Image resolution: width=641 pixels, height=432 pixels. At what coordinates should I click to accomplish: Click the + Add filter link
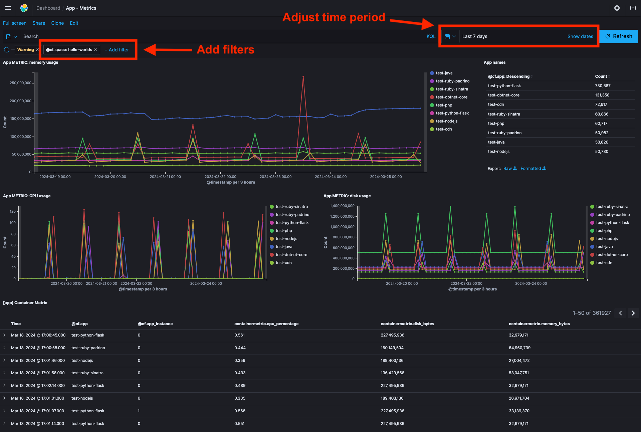[117, 49]
